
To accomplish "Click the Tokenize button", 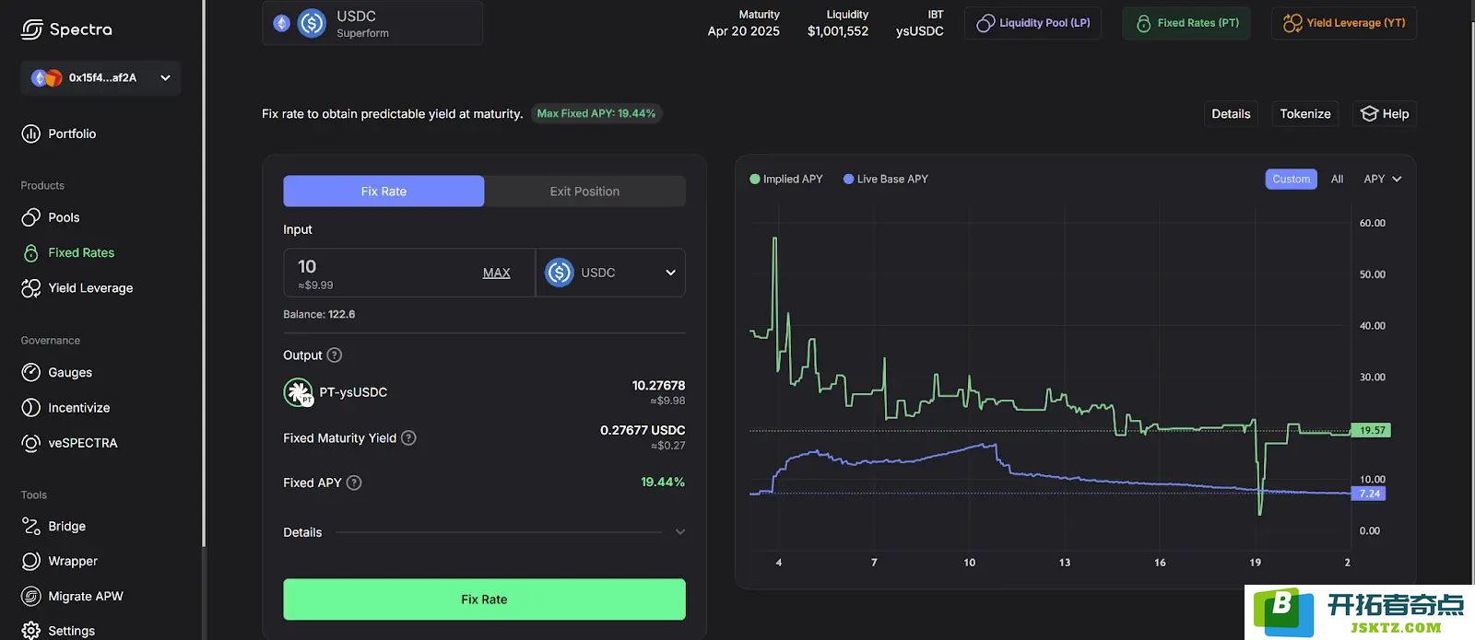I will (1305, 113).
